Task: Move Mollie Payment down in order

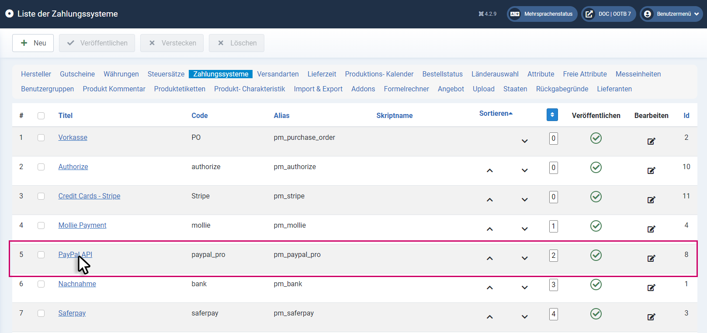Action: click(525, 229)
